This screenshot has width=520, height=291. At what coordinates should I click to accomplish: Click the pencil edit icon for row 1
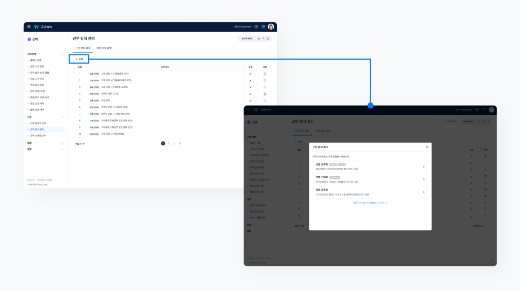coord(250,74)
